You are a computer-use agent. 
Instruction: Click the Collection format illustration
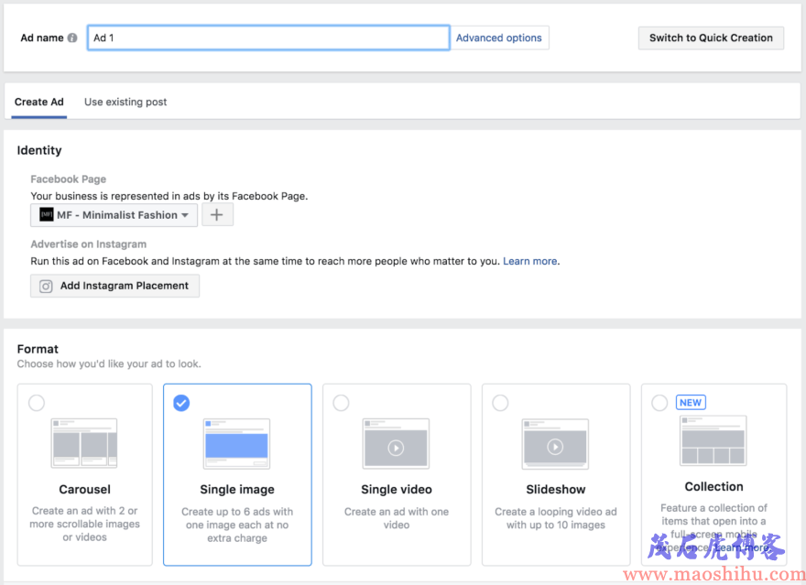(x=713, y=440)
